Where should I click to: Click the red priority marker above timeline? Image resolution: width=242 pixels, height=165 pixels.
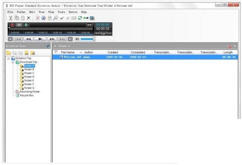(12, 25)
